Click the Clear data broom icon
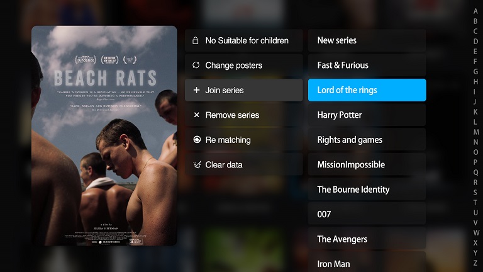 click(x=197, y=164)
